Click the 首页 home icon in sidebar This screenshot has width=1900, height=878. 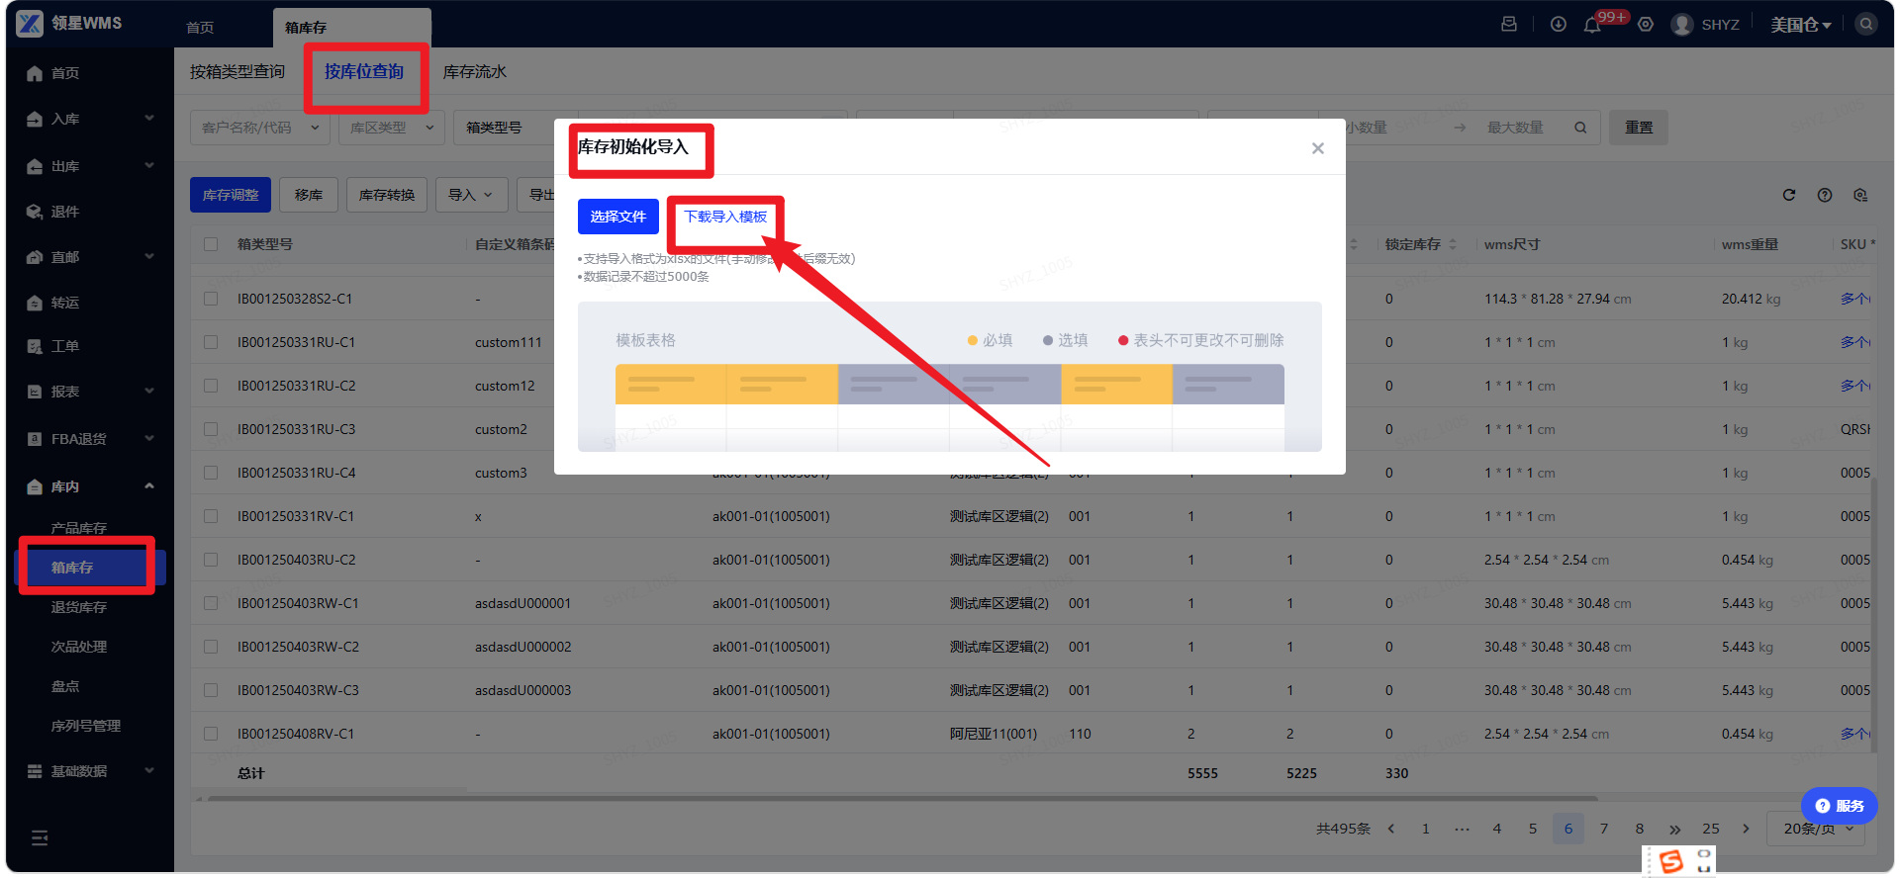(35, 73)
